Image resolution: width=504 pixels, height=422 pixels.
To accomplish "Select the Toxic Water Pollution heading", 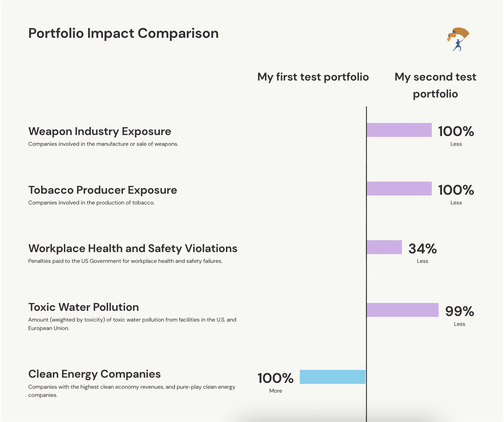I will [x=84, y=307].
